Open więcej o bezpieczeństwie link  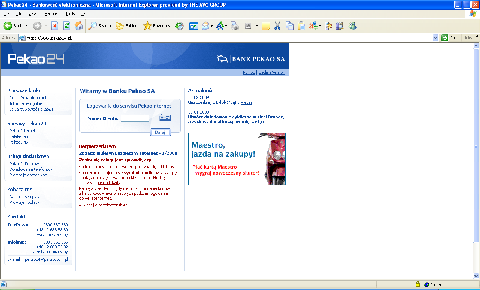(105, 205)
